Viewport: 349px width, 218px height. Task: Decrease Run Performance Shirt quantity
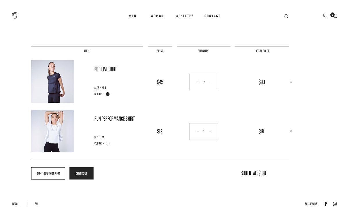point(210,131)
